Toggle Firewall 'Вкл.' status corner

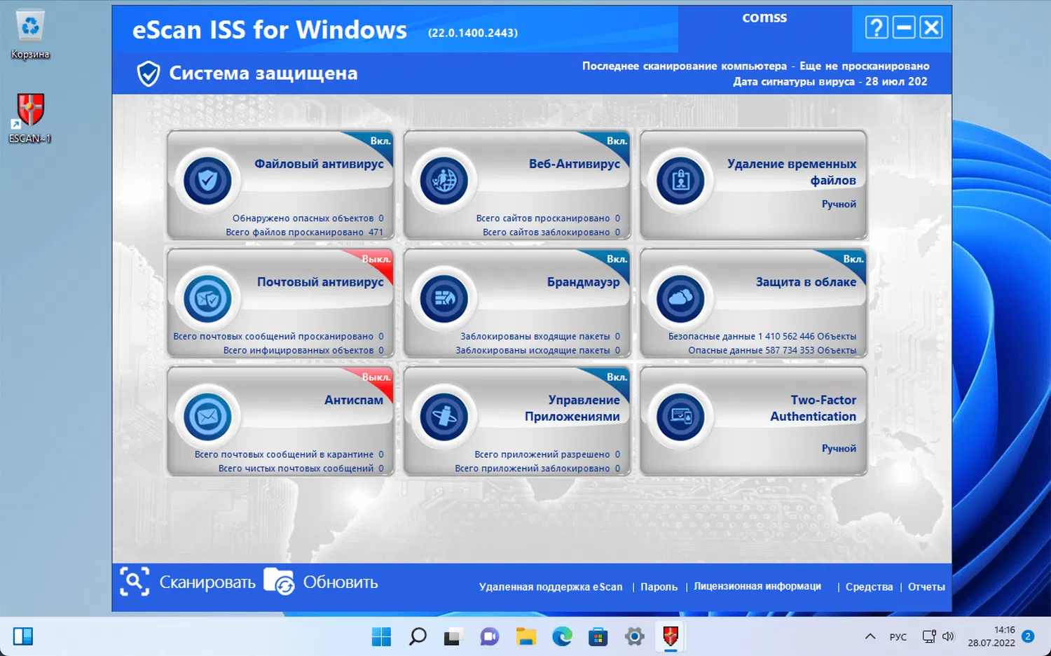(617, 259)
